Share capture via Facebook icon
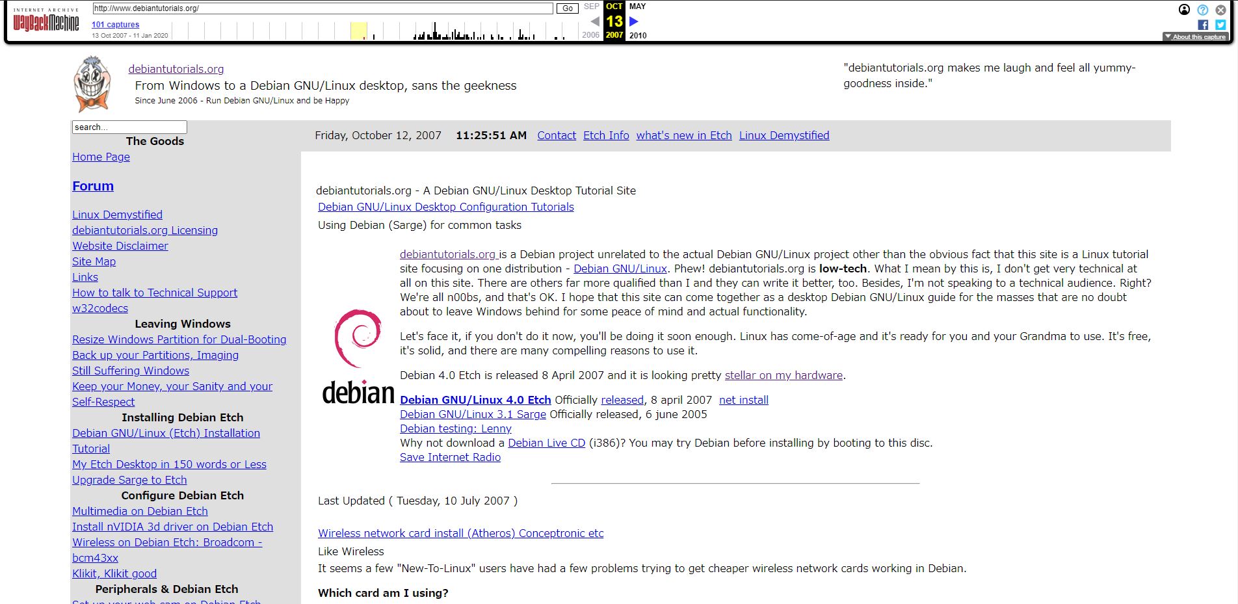 1203,25
